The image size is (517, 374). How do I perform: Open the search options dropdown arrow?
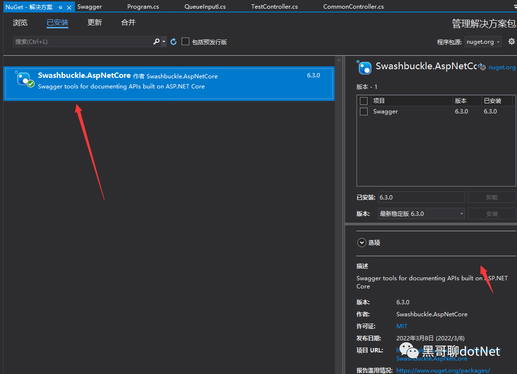164,41
